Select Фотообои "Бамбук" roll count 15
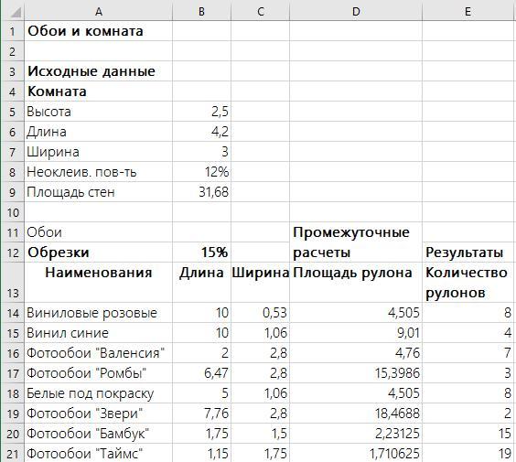 pyautogui.click(x=468, y=434)
